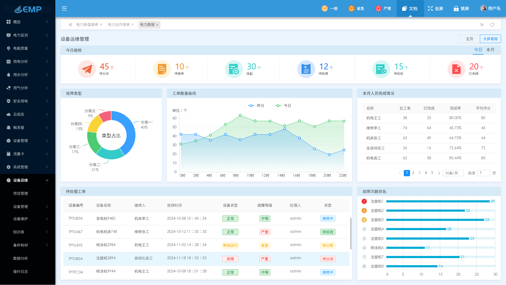Click the 待分派 paper plane icon
The width and height of the screenshot is (506, 285).
[87, 69]
